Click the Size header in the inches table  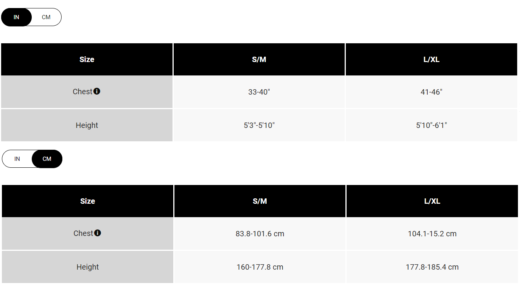tap(87, 59)
